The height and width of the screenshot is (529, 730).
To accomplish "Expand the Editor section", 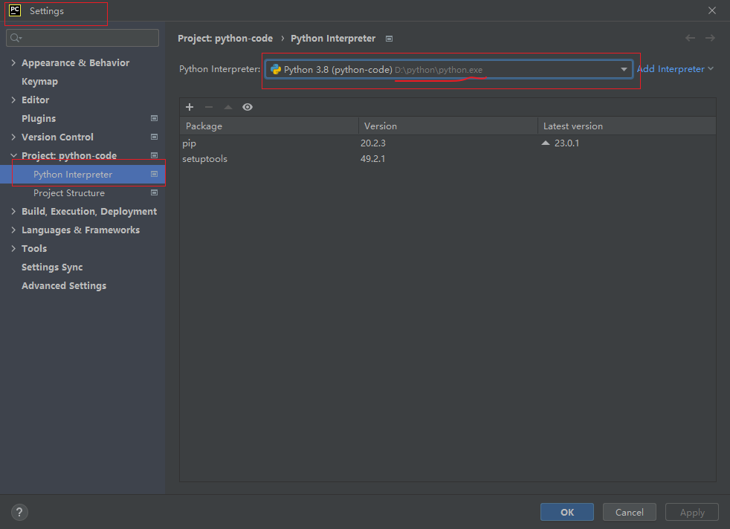I will [x=13, y=100].
